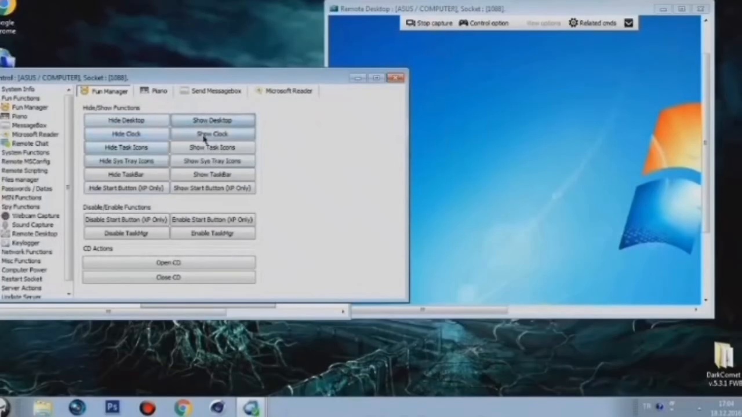Click the Enable TaskMgr button

pyautogui.click(x=212, y=233)
